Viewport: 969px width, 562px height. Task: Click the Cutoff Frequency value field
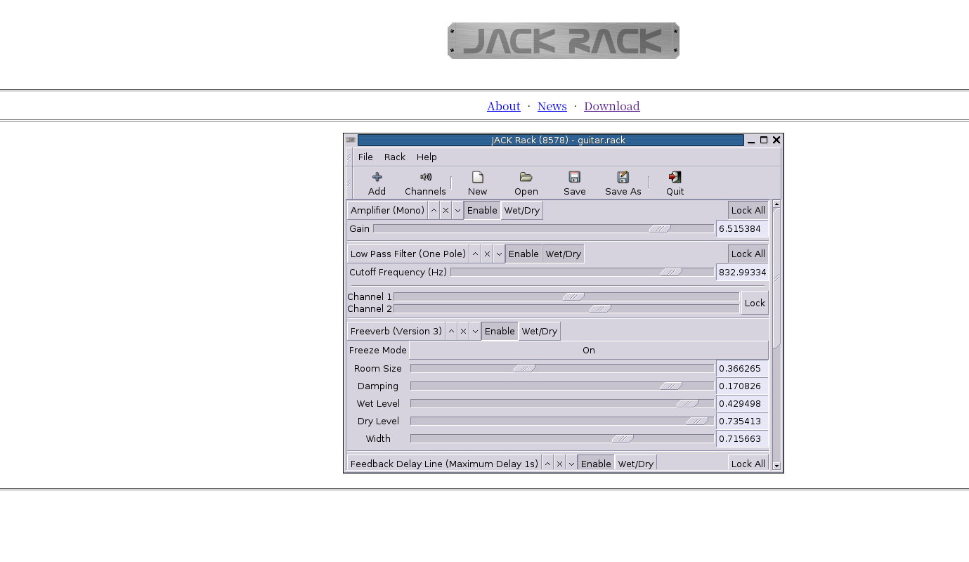[x=742, y=272]
